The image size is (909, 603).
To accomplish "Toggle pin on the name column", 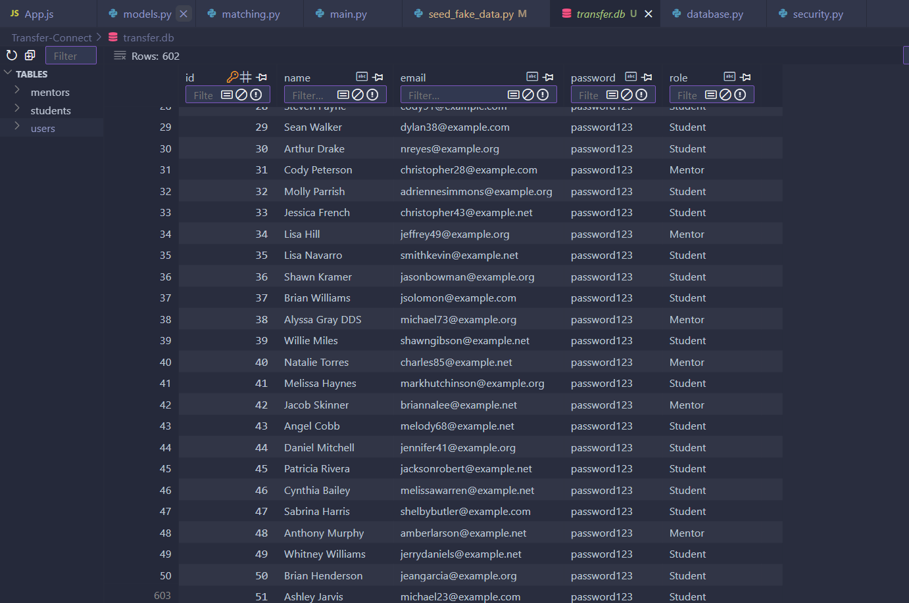I will (x=378, y=77).
